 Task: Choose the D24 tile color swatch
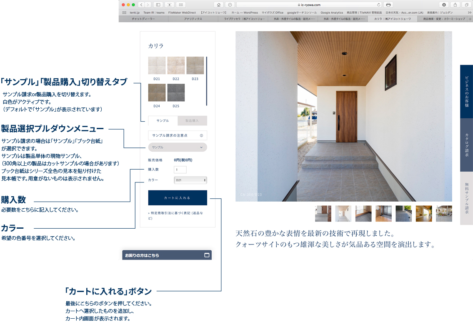(157, 92)
